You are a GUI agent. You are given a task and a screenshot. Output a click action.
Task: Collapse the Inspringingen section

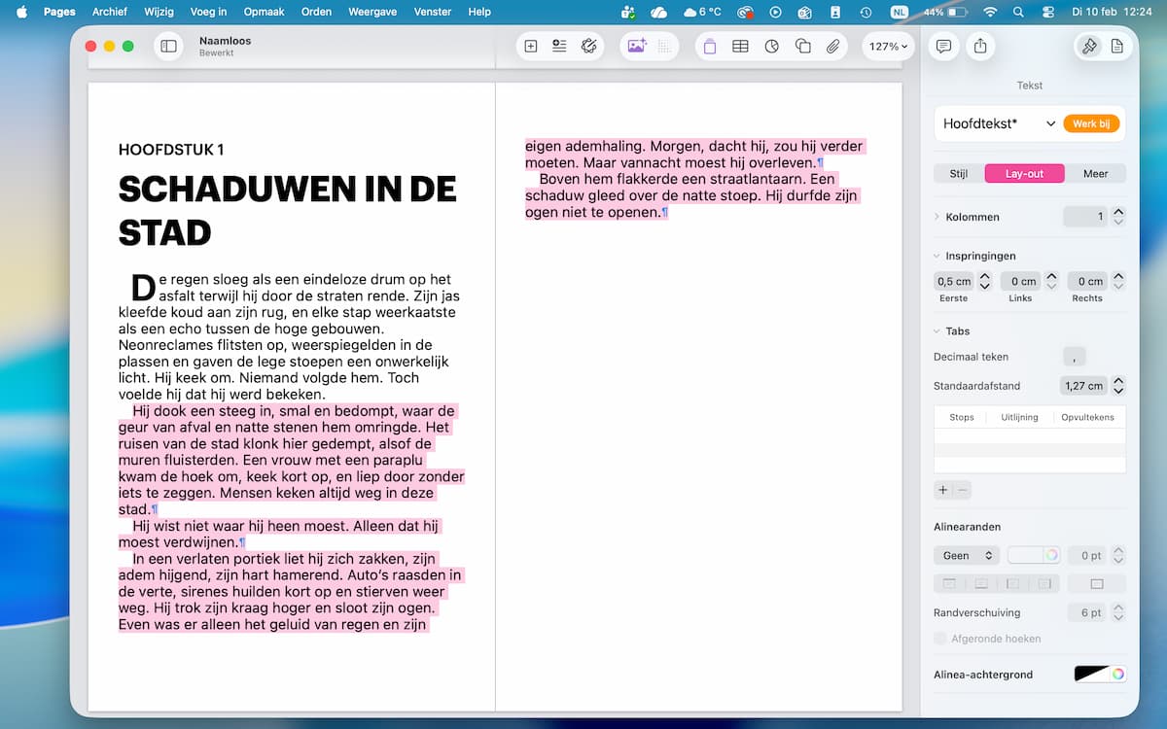click(x=937, y=256)
